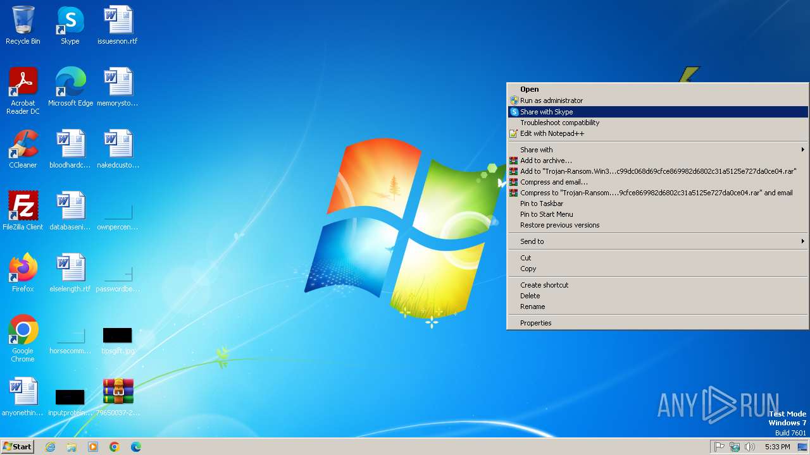Open the 5:33 PM system clock
The image size is (810, 455).
(777, 447)
